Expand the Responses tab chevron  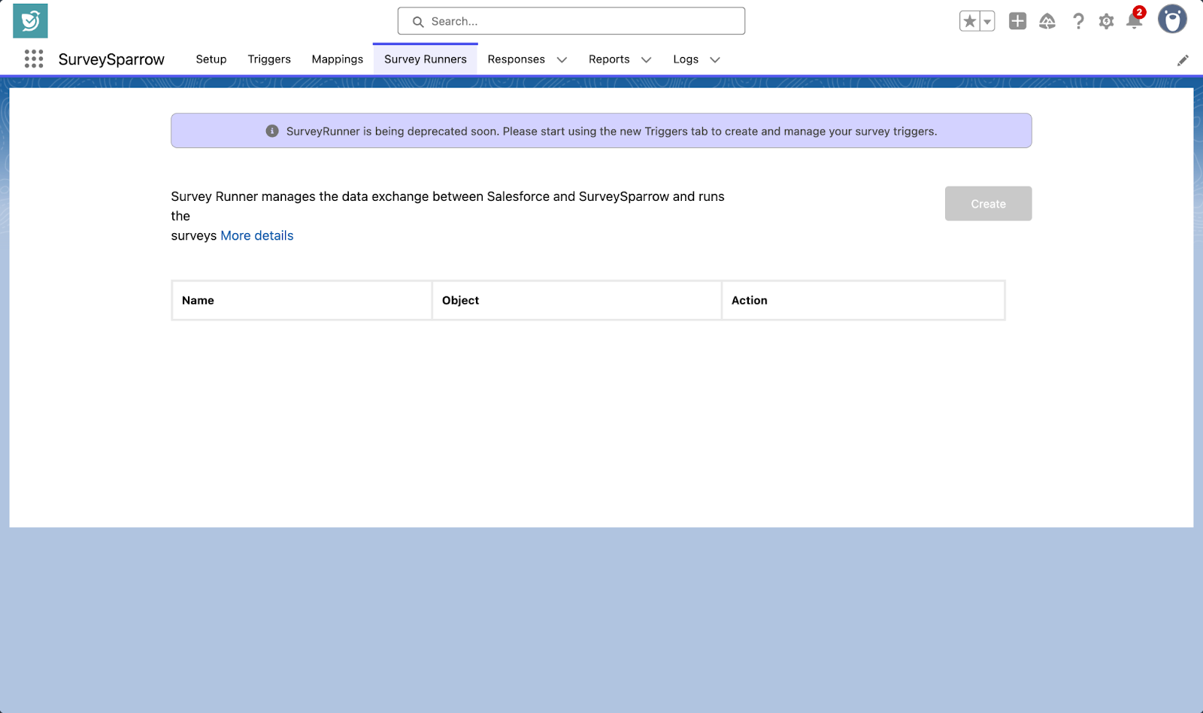tap(562, 60)
